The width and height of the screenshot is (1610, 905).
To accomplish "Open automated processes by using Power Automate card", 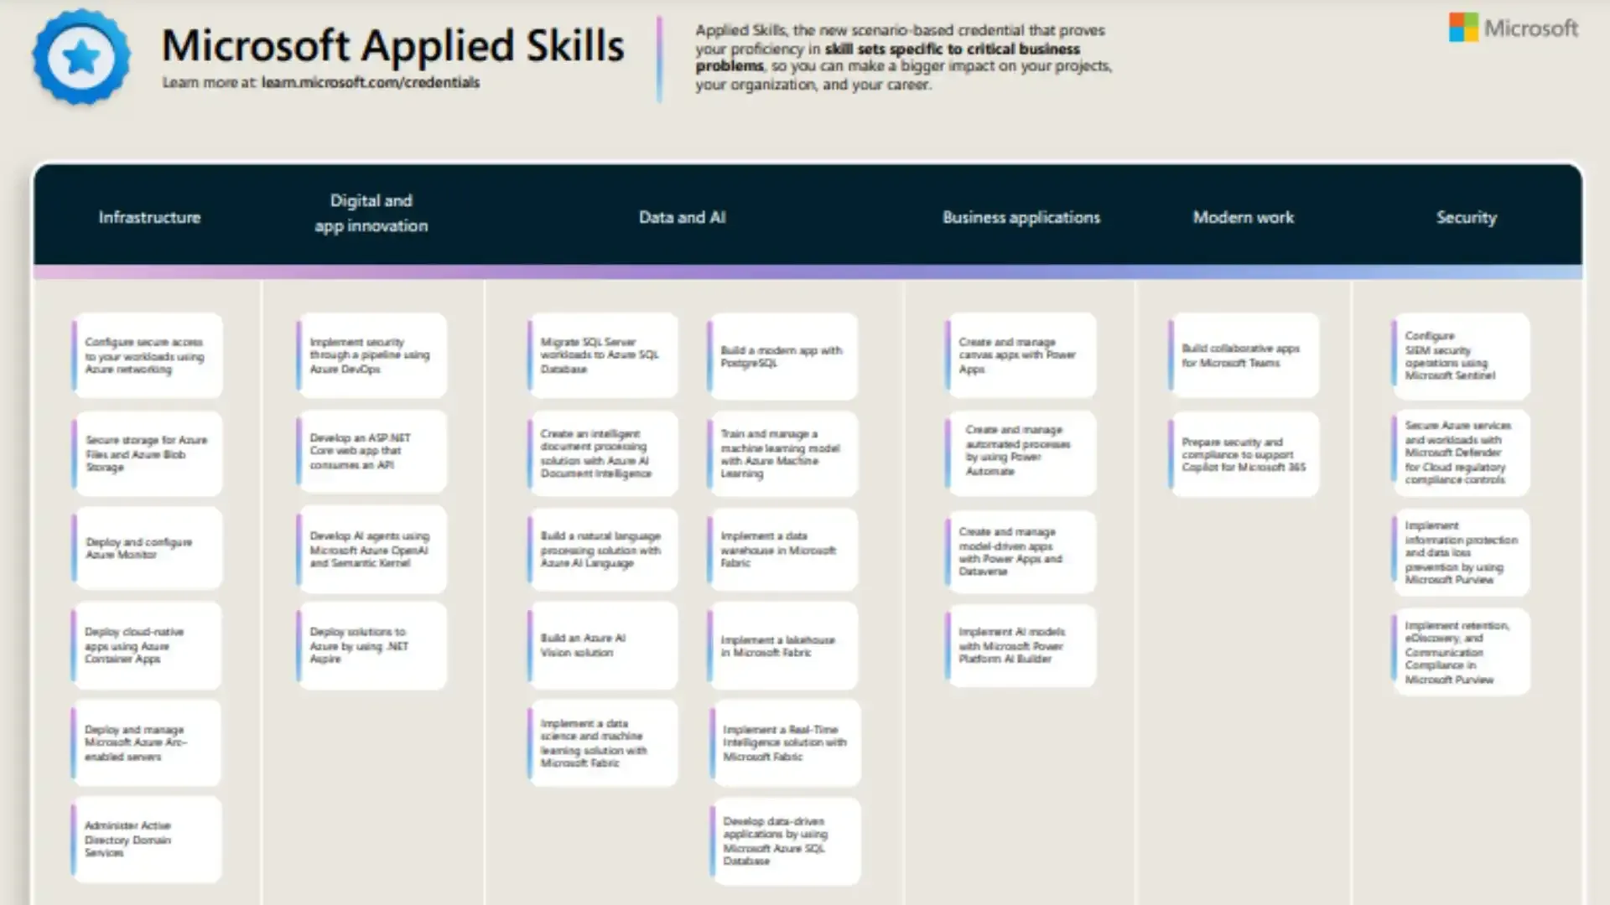I will 1021,453.
